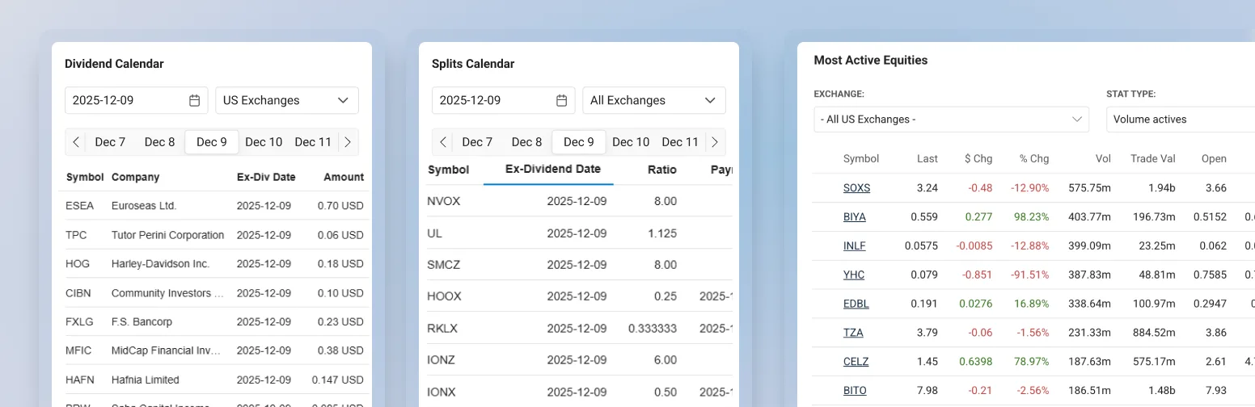Open the Splits Calendar date picker icon
Screen dimensions: 1255x407
(561, 100)
